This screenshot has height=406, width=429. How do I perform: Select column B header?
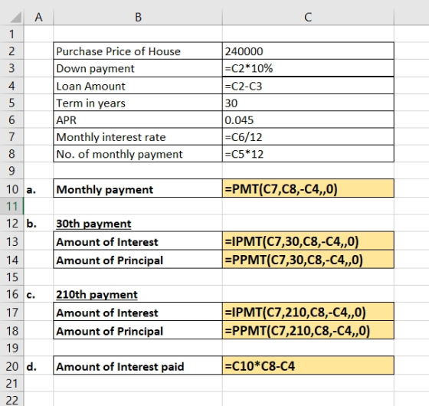[138, 17]
